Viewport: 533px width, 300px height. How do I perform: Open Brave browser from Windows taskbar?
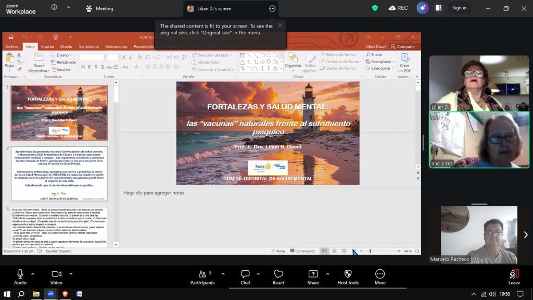click(x=65, y=294)
